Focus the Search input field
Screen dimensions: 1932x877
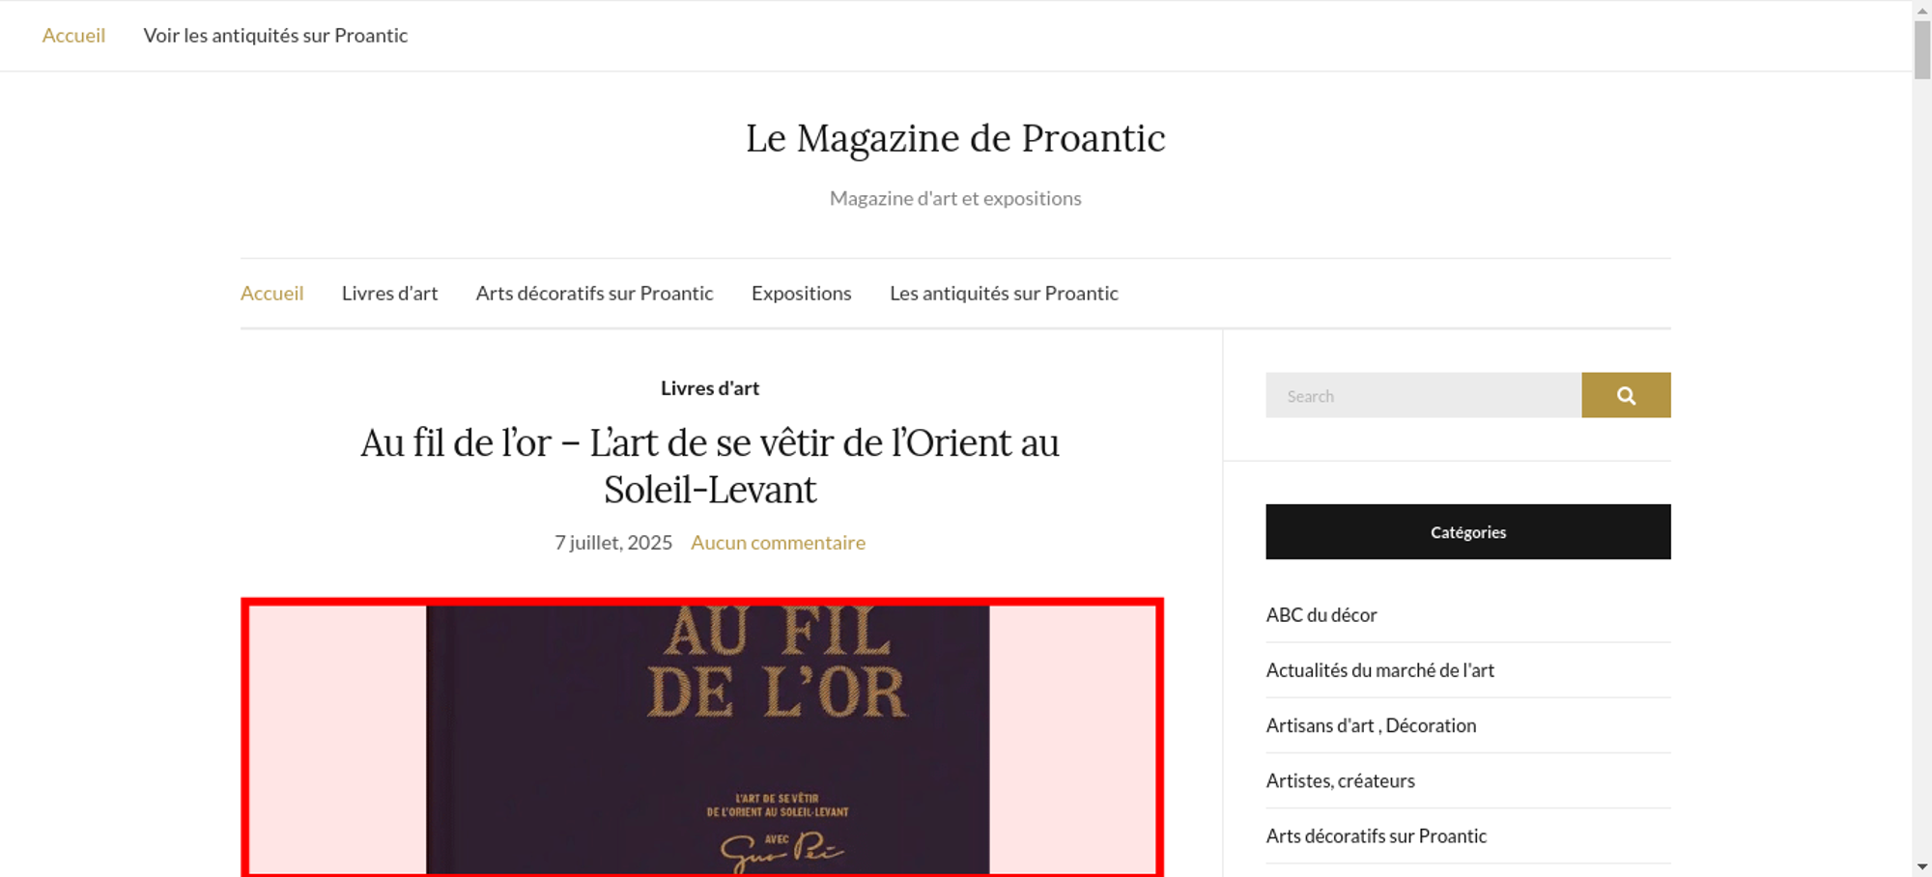click(x=1424, y=395)
